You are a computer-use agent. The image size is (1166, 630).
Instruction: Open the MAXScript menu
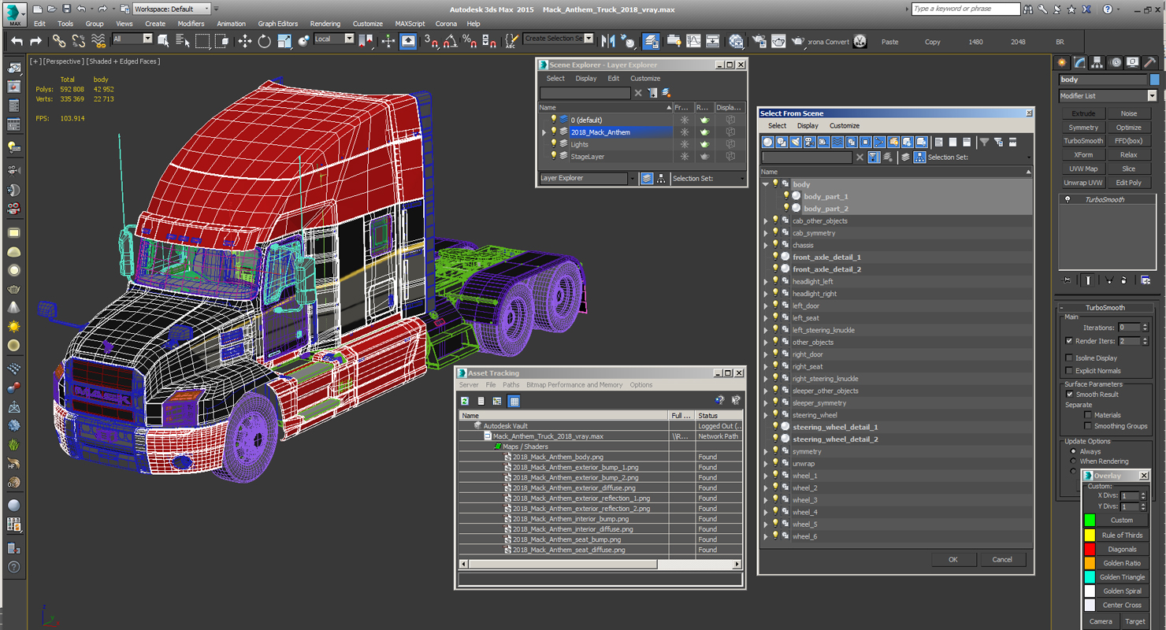[x=410, y=24]
